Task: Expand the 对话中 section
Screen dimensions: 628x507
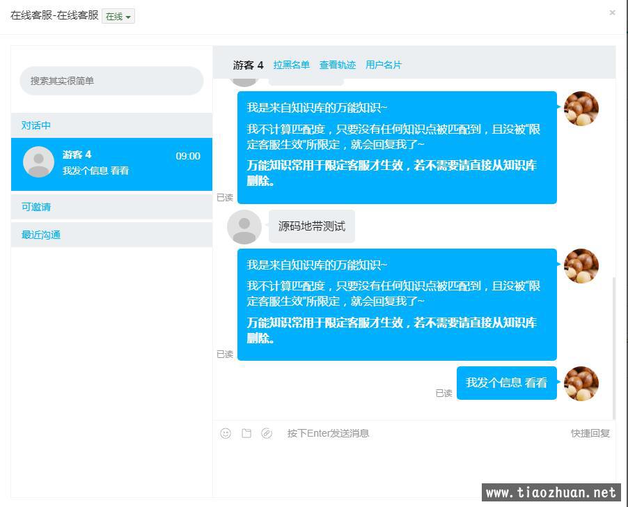Action: [111, 125]
